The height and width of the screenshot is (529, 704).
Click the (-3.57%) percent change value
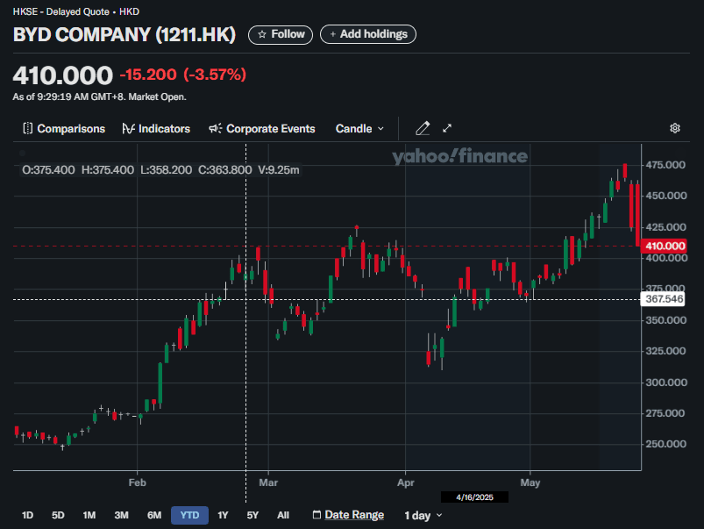point(215,75)
